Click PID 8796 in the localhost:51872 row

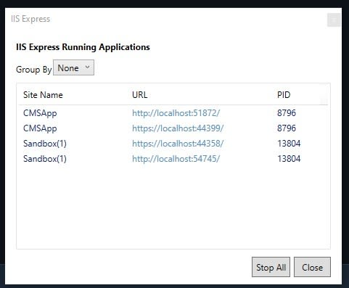tap(287, 113)
